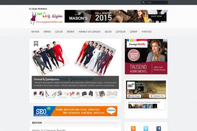Click the SHOP NOW button in the banner
Screen dimensions: 197x131
coord(156,16)
